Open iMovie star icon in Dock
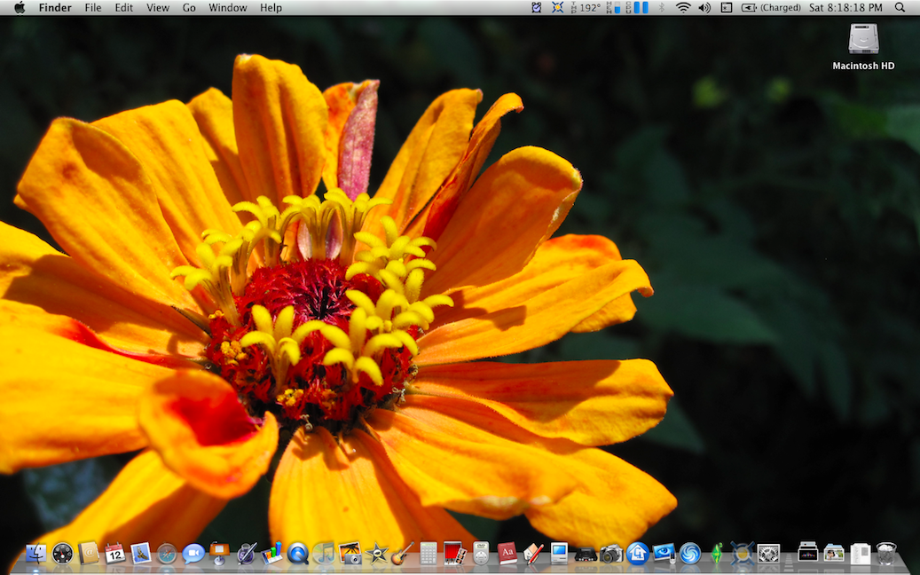 [376, 554]
